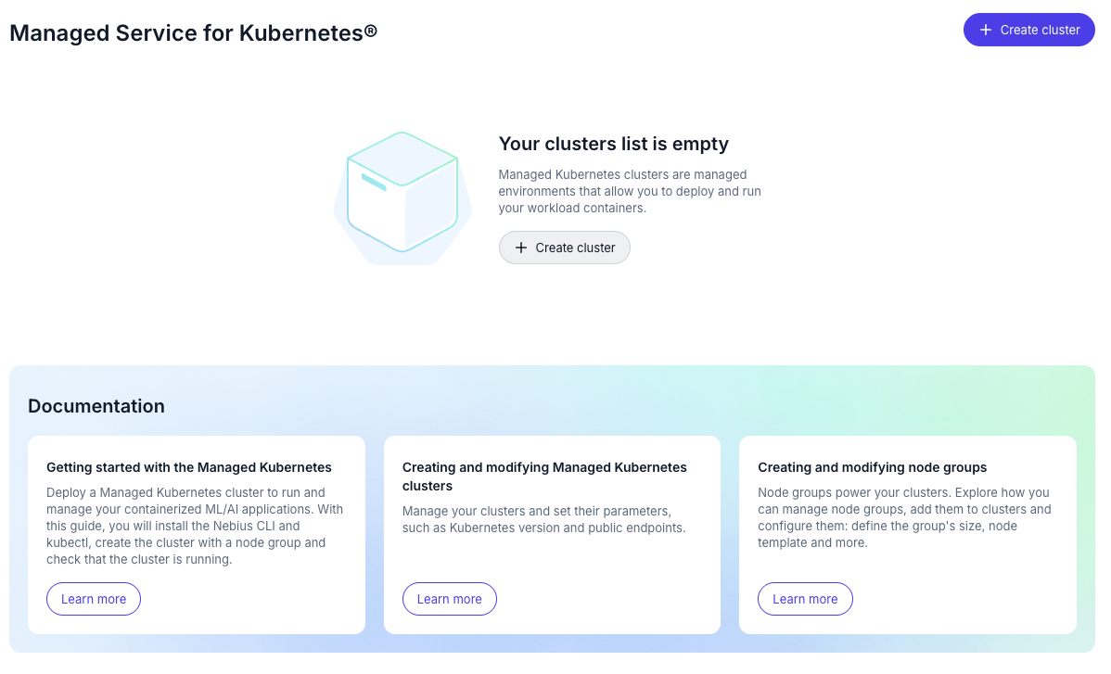Open Learn more for Creating and modifying node groups

804,599
